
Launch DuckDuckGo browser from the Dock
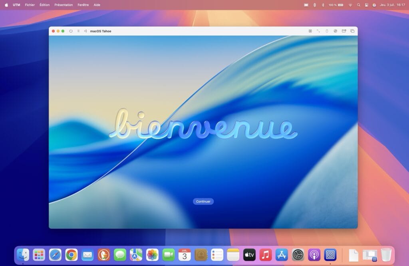coord(104,255)
